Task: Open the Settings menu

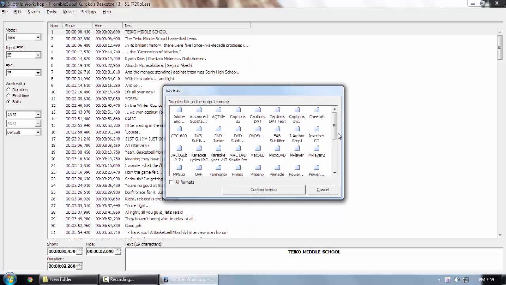Action: click(89, 12)
